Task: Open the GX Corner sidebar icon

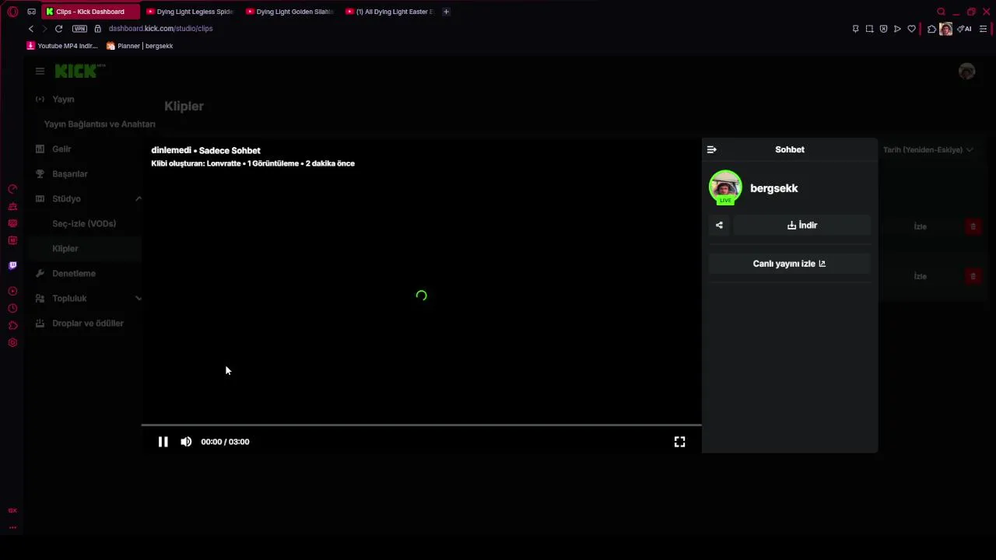Action: point(12,511)
